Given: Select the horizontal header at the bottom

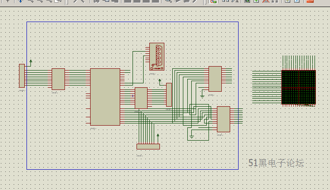Looking at the screenshot, I should click(148, 146).
